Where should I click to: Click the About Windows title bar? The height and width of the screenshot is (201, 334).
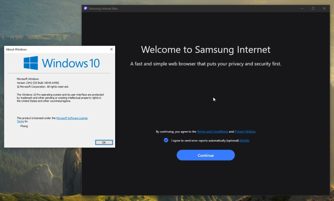tap(55, 49)
